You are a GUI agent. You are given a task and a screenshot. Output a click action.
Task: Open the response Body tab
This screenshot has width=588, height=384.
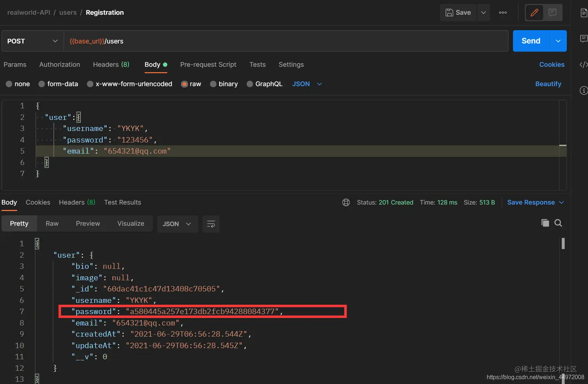[9, 202]
